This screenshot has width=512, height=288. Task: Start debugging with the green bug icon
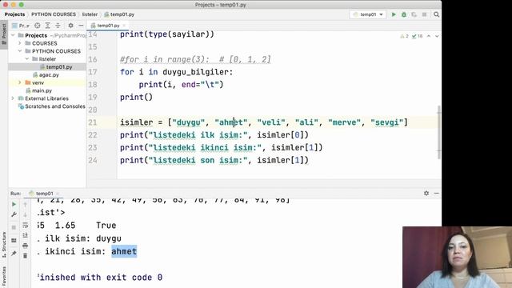coord(404,14)
